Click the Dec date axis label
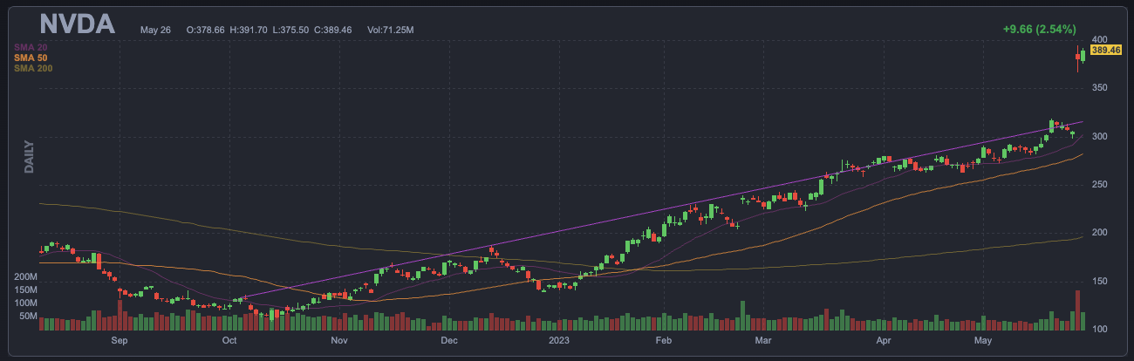This screenshot has width=1134, height=361. click(x=449, y=341)
